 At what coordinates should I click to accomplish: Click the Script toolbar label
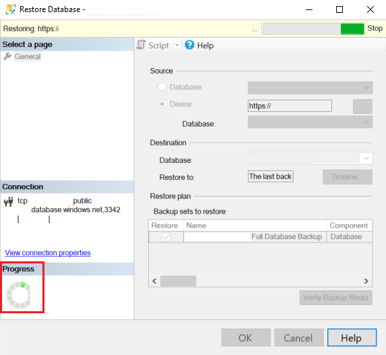pos(158,46)
